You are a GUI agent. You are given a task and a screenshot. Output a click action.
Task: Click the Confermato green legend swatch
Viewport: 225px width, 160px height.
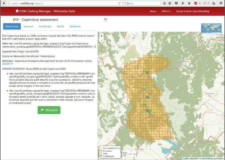pyautogui.click(x=101, y=156)
